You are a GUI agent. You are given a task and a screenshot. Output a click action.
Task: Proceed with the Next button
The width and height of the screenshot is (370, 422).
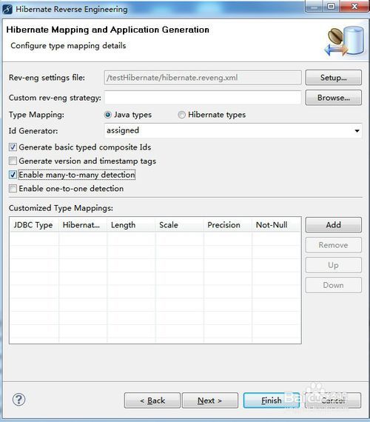click(x=210, y=401)
